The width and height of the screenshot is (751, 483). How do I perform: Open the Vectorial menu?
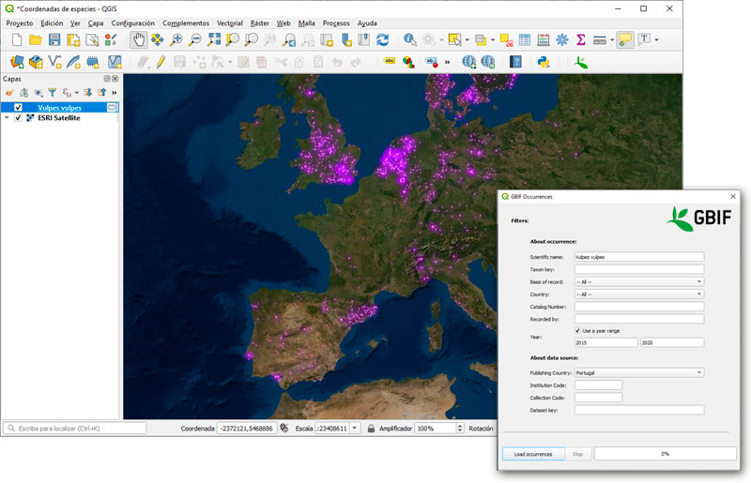(x=230, y=23)
